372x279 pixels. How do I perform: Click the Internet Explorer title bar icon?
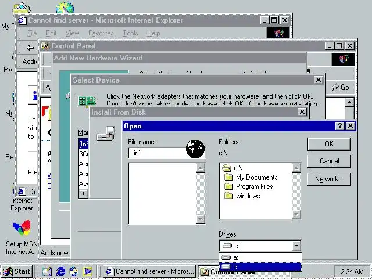22,20
